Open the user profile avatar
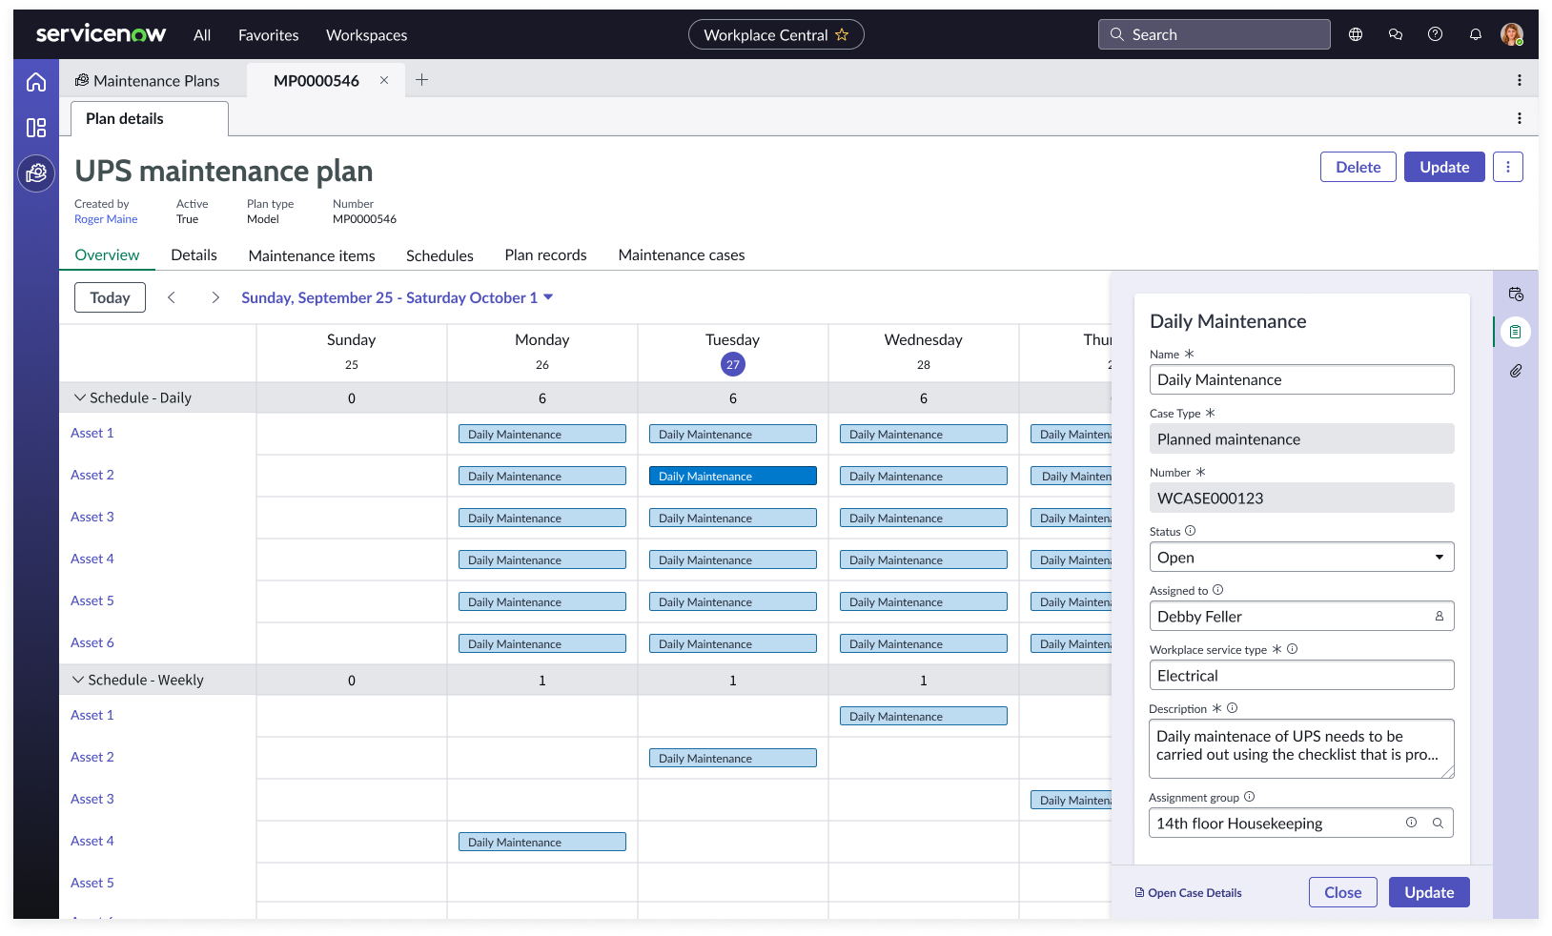This screenshot has height=936, width=1552. click(x=1512, y=34)
